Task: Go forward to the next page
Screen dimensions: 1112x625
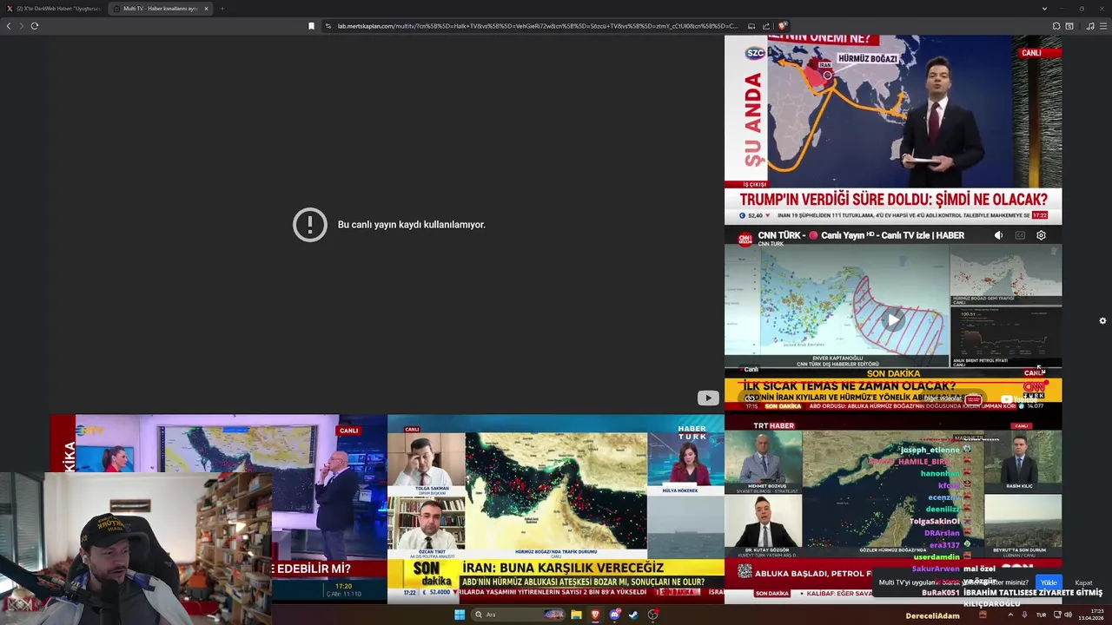Action: pyautogui.click(x=22, y=26)
